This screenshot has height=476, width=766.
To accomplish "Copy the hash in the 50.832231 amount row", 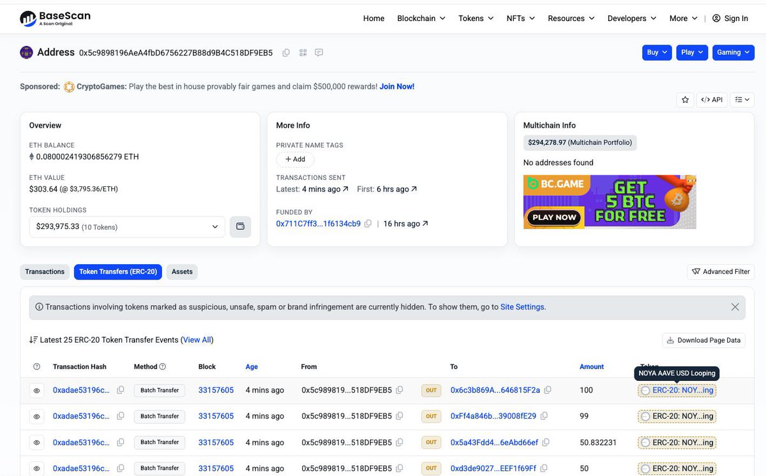I will point(120,442).
